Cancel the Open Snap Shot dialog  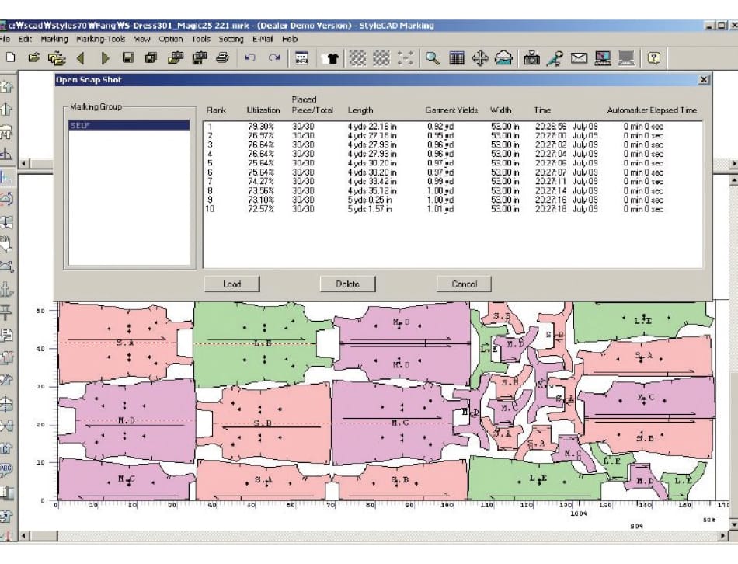click(x=464, y=284)
